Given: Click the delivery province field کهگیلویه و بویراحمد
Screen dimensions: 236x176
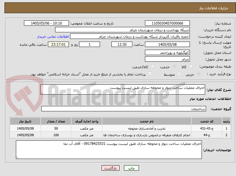Looking at the screenshot, I should pyautogui.click(x=167, y=52).
